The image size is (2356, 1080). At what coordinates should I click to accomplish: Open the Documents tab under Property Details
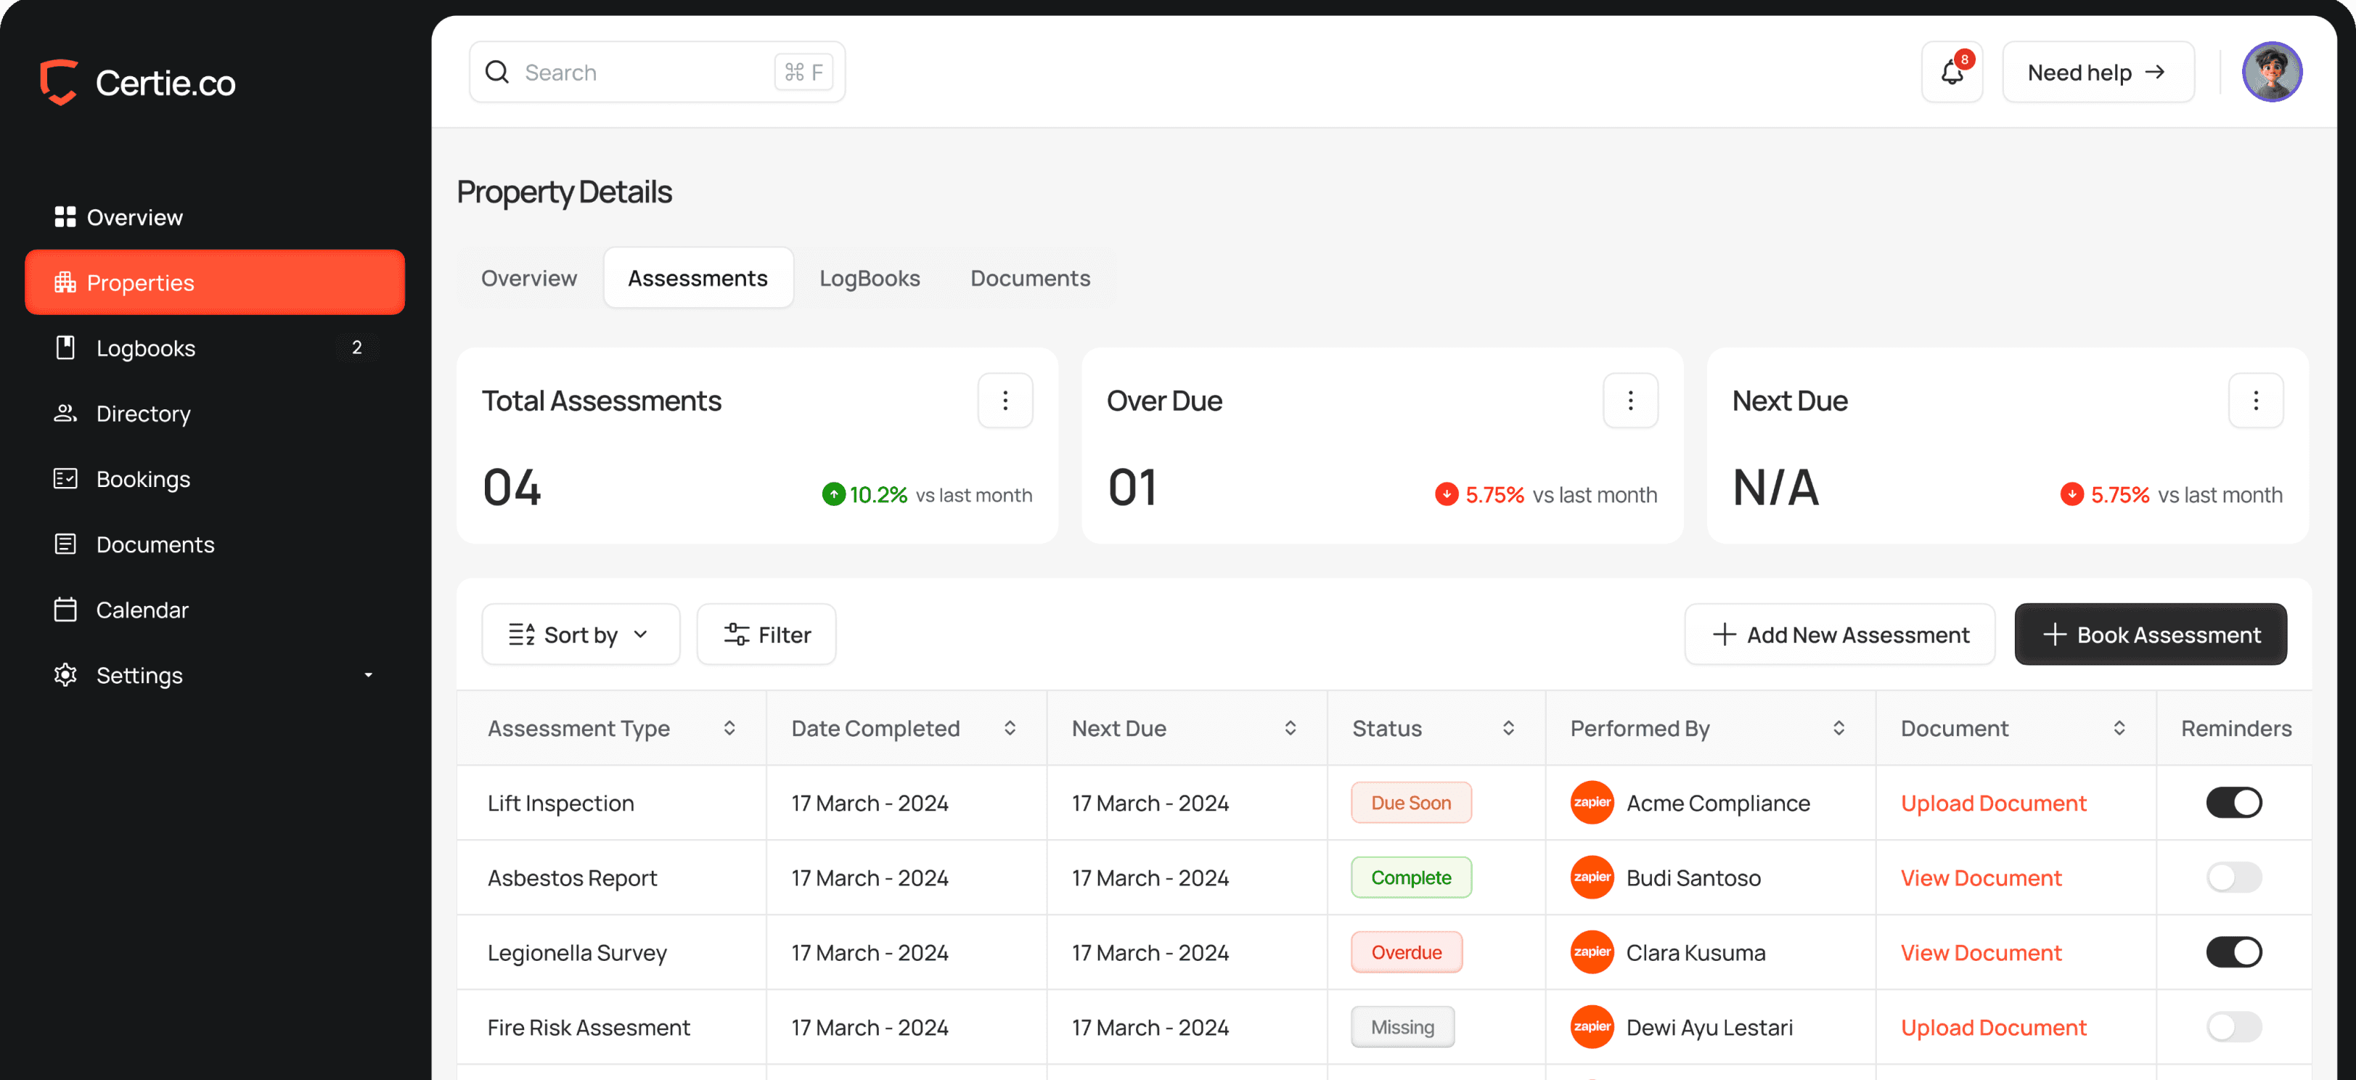coord(1030,278)
